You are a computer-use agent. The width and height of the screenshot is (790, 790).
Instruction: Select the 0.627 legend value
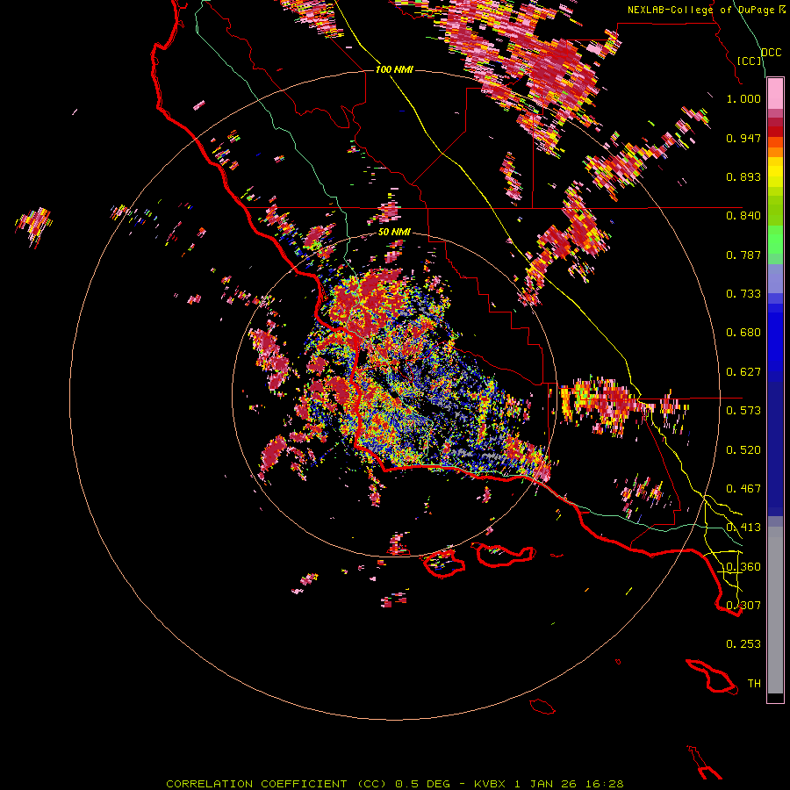tap(743, 372)
